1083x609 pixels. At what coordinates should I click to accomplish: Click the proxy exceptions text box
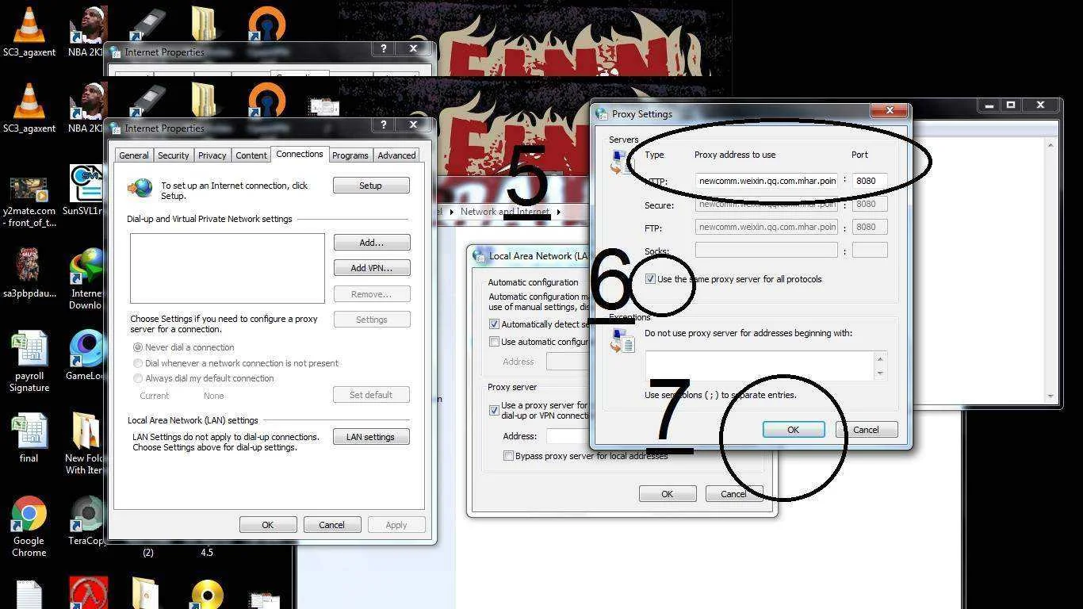point(760,366)
